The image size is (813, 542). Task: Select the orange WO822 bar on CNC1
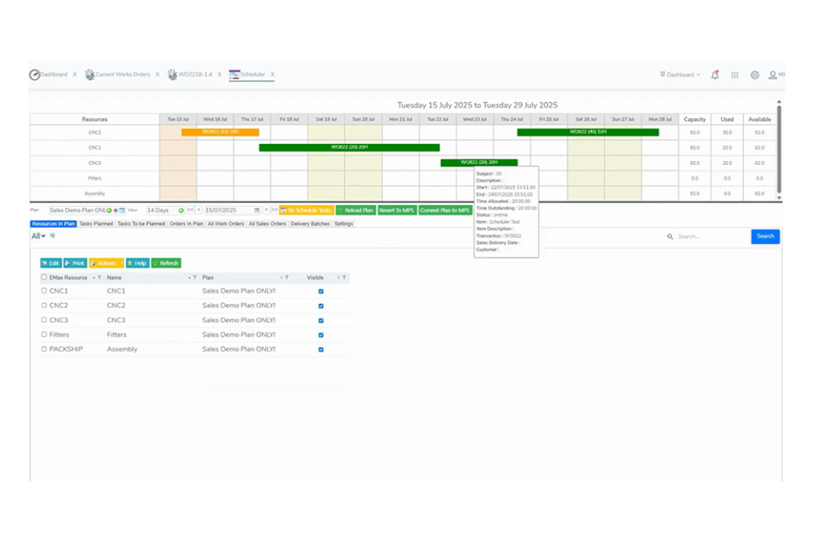tap(220, 132)
